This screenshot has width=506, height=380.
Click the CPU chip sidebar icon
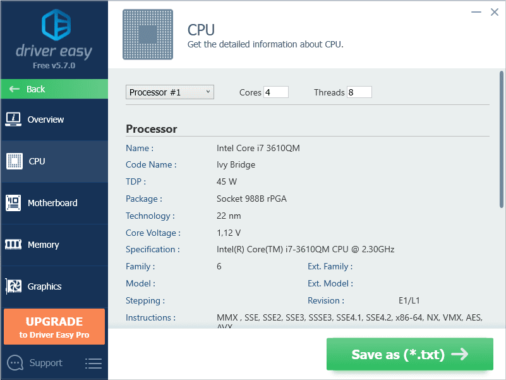tap(14, 161)
